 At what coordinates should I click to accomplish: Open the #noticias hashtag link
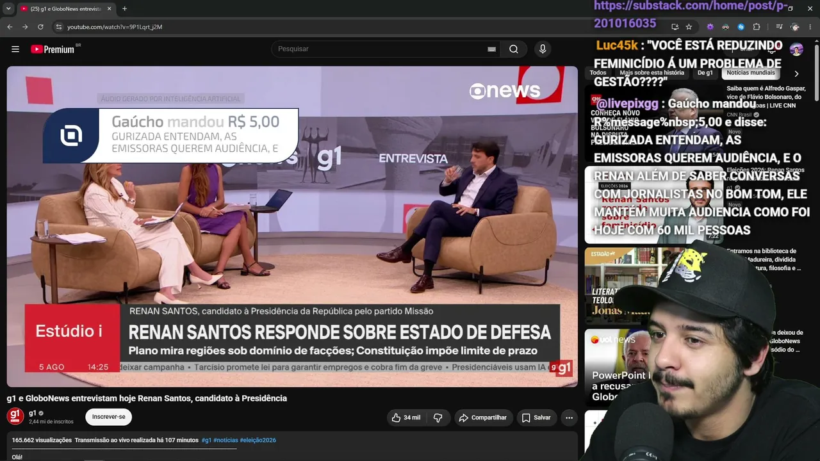(x=225, y=441)
